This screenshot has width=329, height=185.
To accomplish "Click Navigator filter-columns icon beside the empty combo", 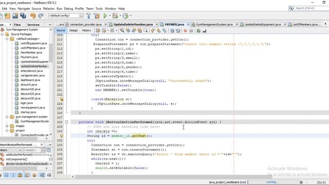I will tap(48, 150).
